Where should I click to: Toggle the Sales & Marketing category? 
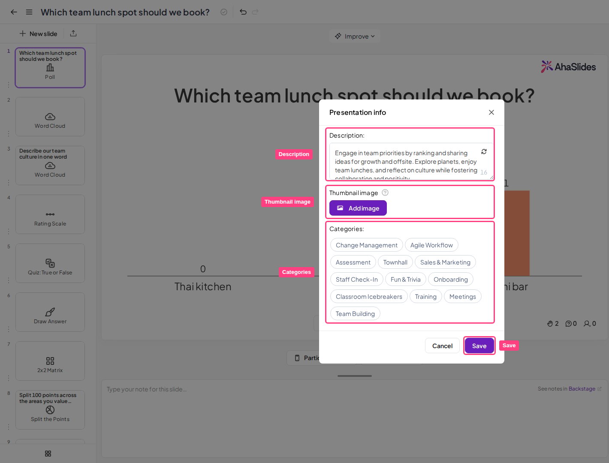445,262
